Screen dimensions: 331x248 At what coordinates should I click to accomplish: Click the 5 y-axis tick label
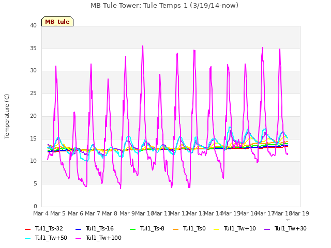pos(35,184)
